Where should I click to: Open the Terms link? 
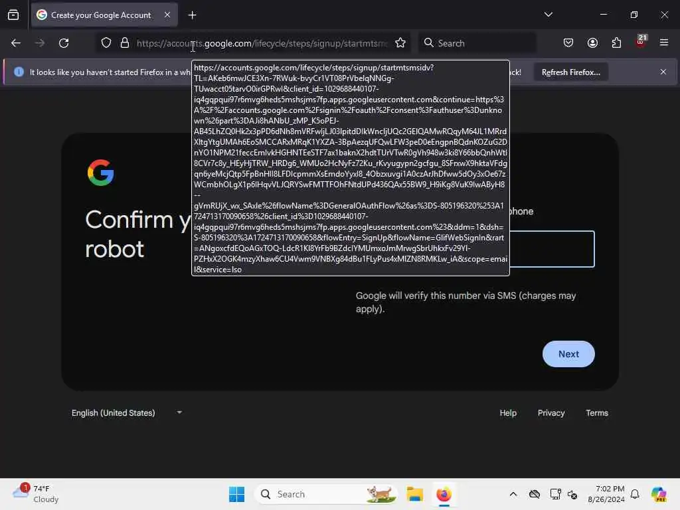pos(597,413)
